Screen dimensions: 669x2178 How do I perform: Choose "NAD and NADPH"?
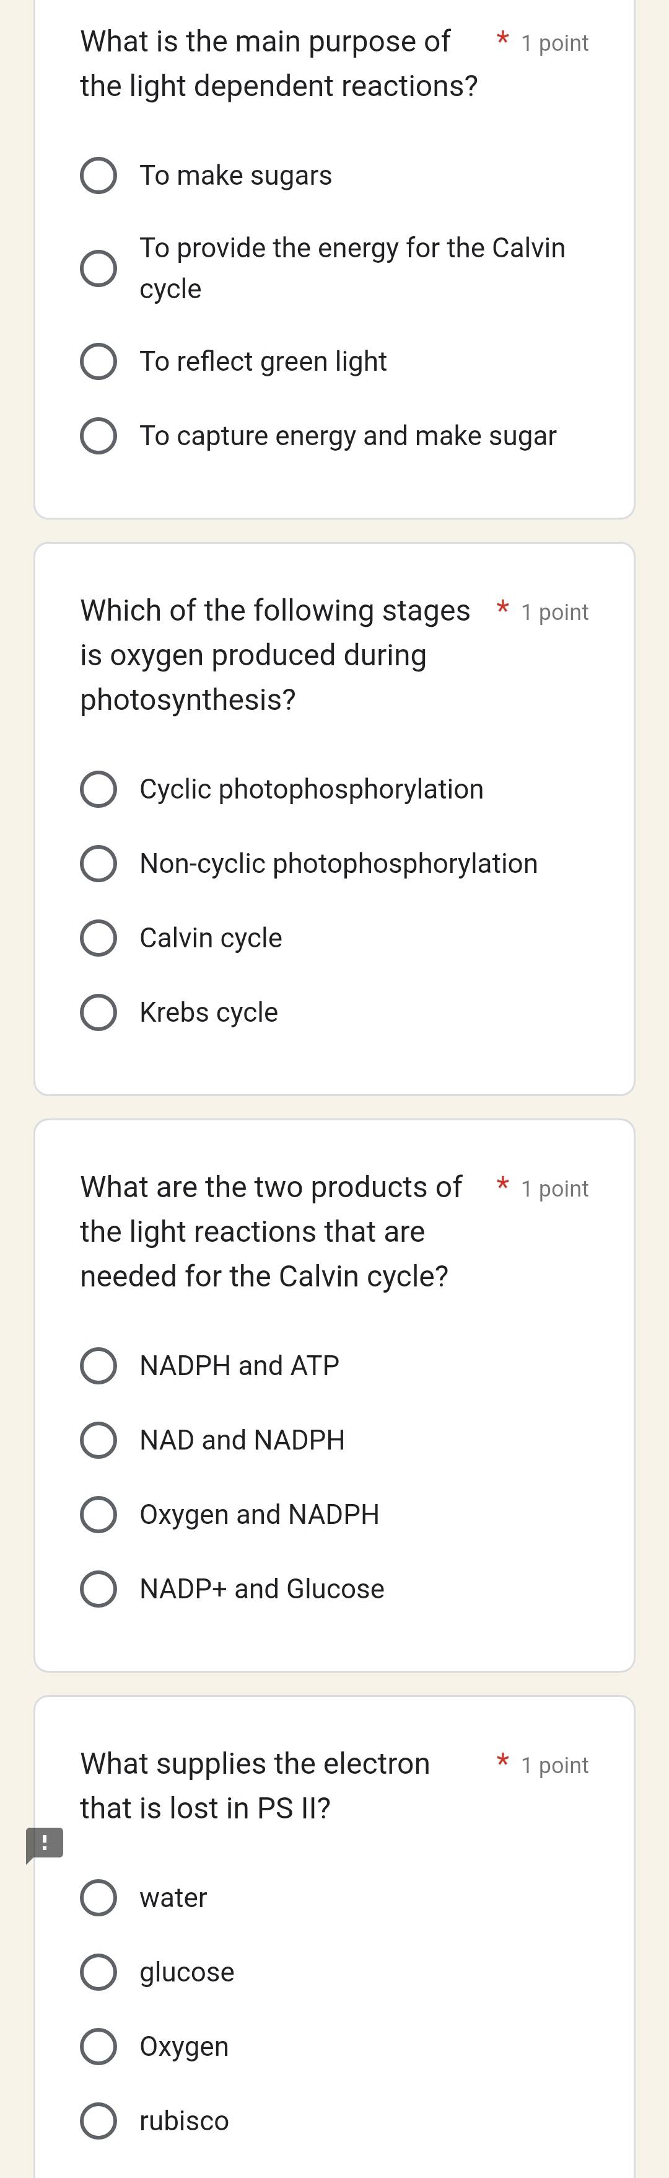(99, 1440)
